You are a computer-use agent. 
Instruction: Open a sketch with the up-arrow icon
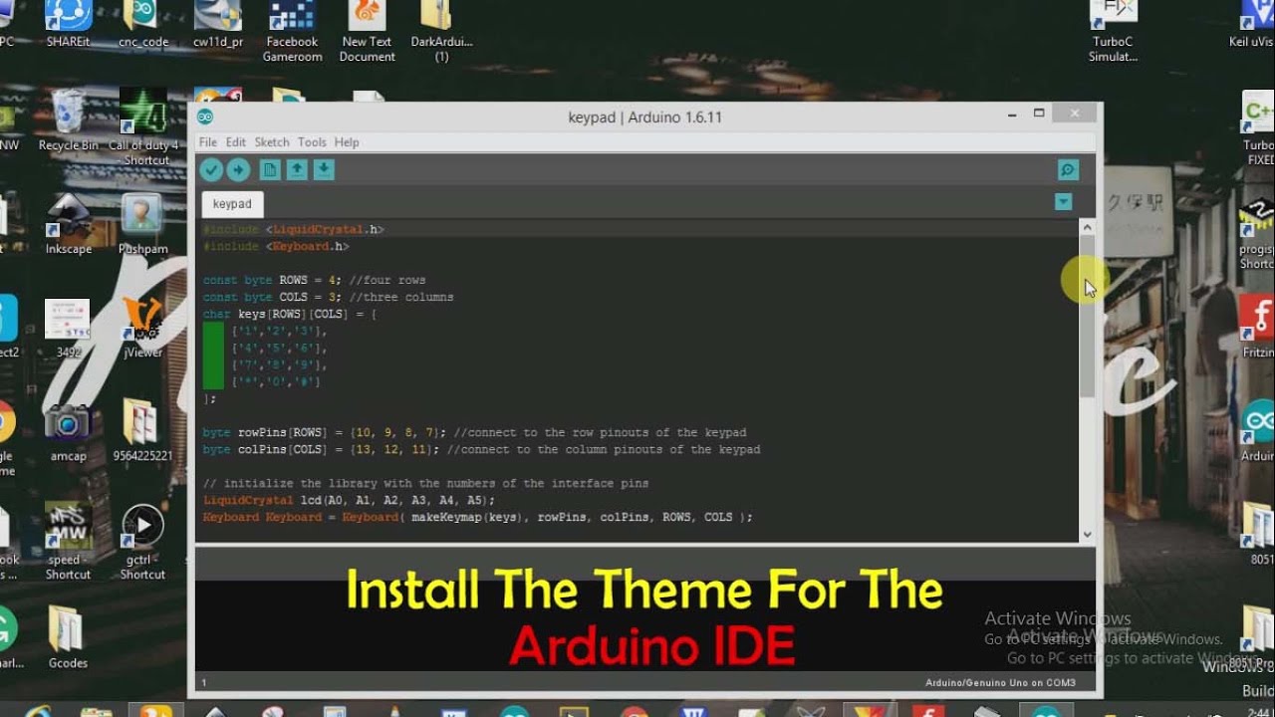coord(297,169)
